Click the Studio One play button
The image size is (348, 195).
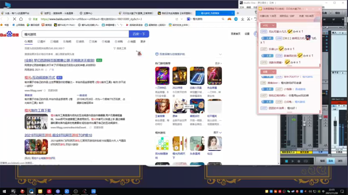coord(292,161)
